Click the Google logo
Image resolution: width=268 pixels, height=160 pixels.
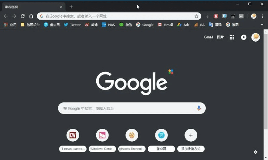[132, 83]
